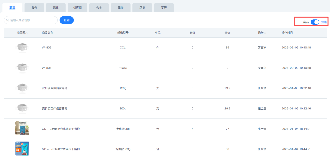Open the 寄养 tab
Image resolution: width=330 pixels, height=161 pixels.
click(x=164, y=8)
